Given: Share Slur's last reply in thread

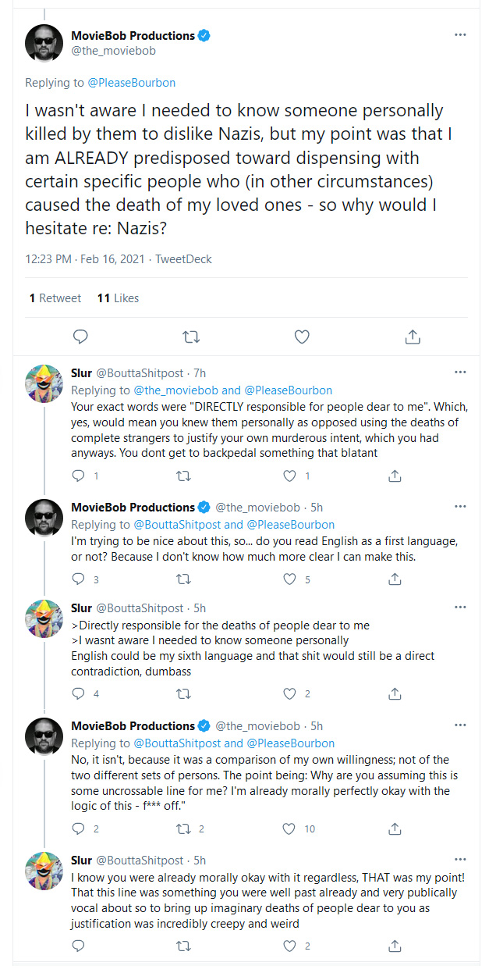Looking at the screenshot, I should point(395,946).
